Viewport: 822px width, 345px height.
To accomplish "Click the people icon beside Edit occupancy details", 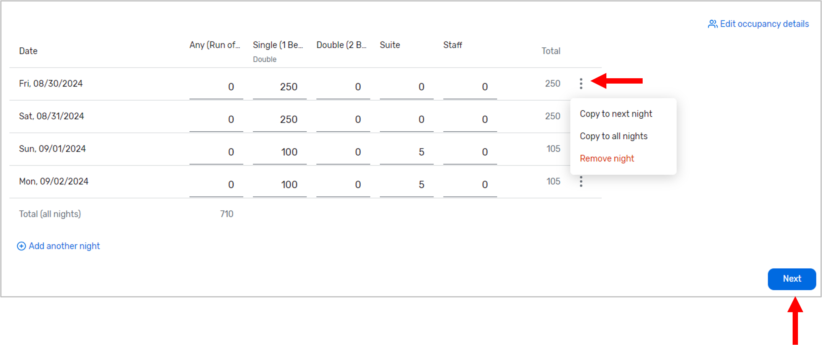I will coord(712,24).
